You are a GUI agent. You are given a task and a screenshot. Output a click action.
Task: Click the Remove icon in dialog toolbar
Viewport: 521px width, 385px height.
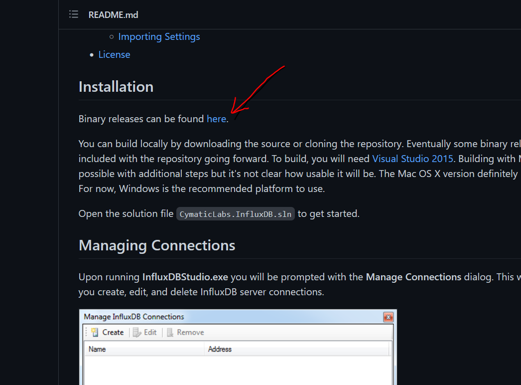(170, 333)
